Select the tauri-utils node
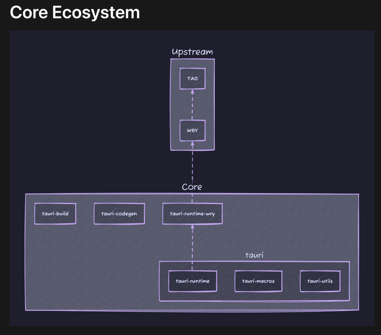This screenshot has width=381, height=335. (320, 281)
